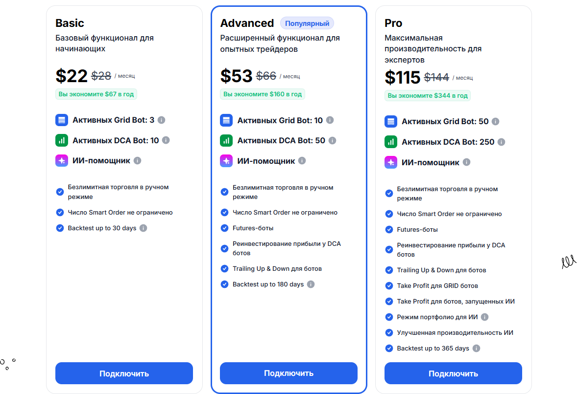
Task: Click the purple ИИ-помощник icon in Basic plan
Action: (62, 160)
